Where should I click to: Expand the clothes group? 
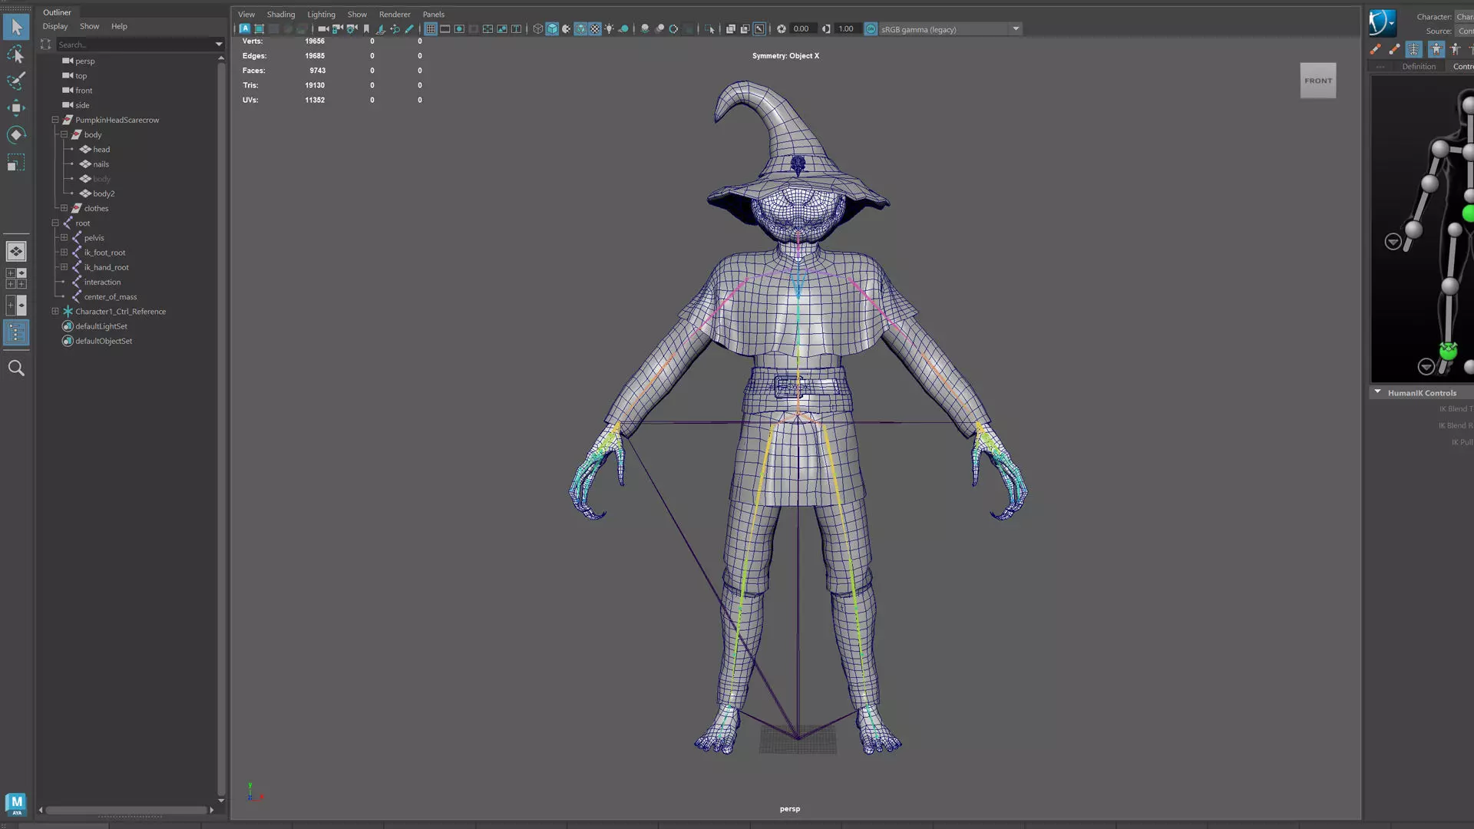point(64,208)
